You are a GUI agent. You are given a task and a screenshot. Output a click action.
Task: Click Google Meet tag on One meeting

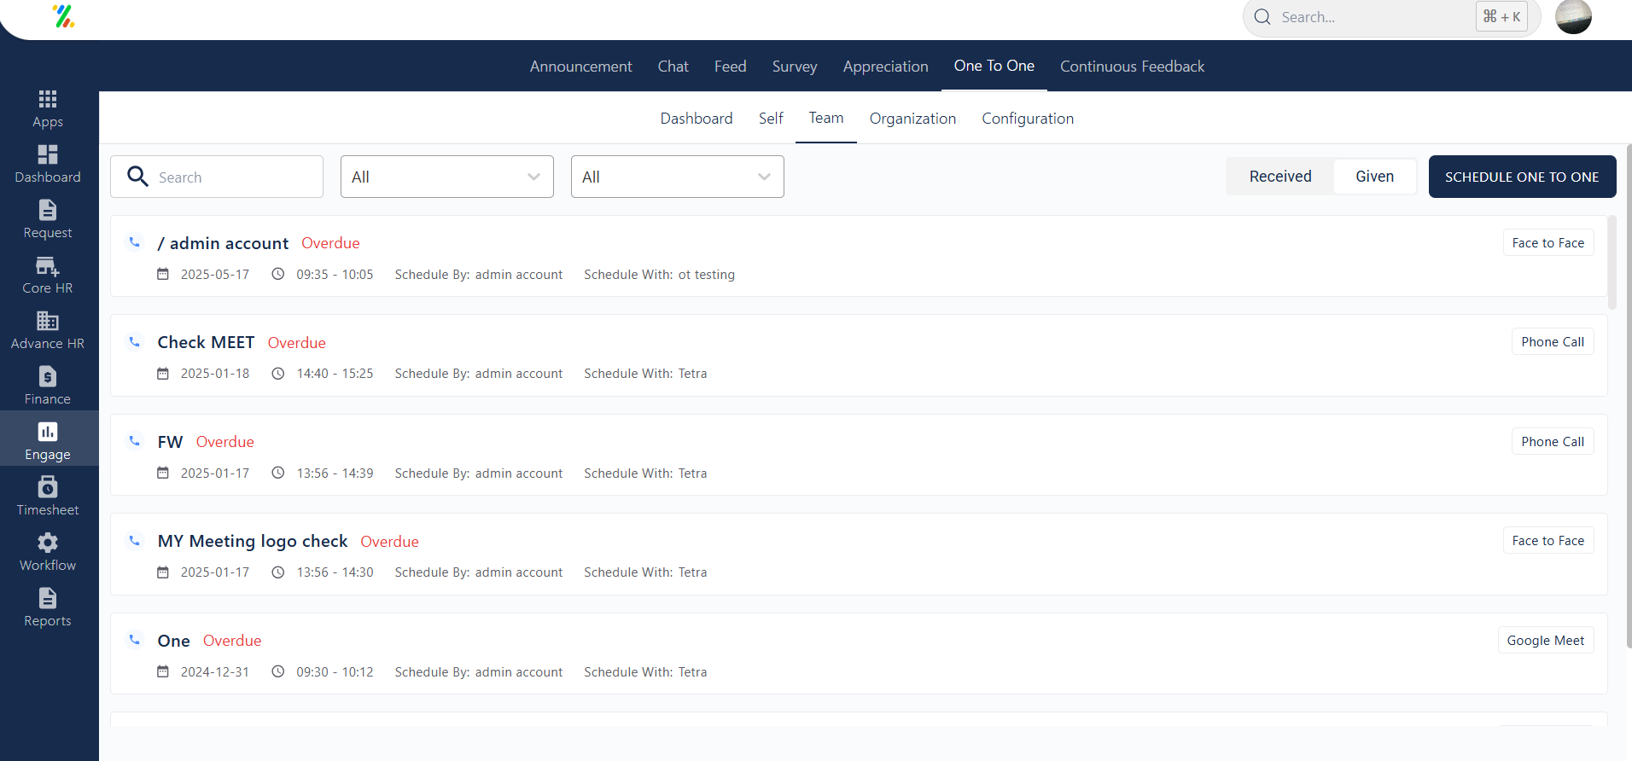tap(1546, 641)
